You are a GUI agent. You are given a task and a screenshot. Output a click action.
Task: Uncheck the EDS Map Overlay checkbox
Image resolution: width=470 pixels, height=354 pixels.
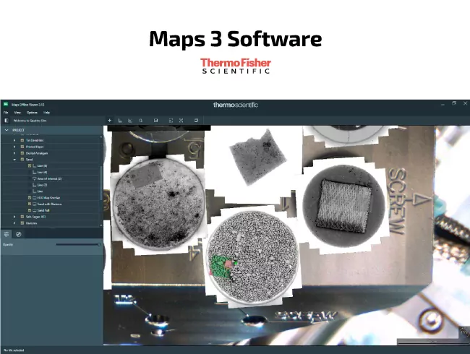pos(30,197)
